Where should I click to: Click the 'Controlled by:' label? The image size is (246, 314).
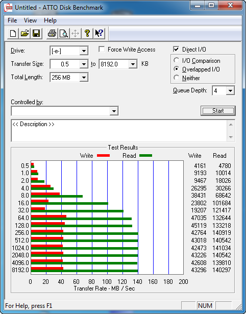click(x=27, y=102)
